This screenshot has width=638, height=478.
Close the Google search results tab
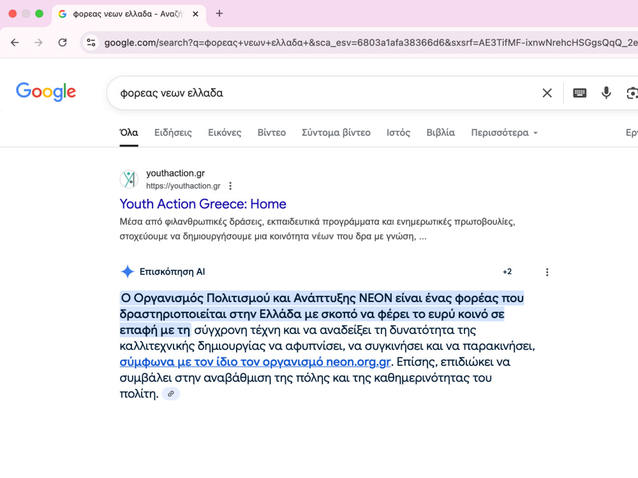point(195,14)
